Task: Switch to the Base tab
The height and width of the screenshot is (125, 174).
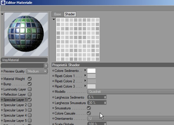Action: [x=57, y=14]
